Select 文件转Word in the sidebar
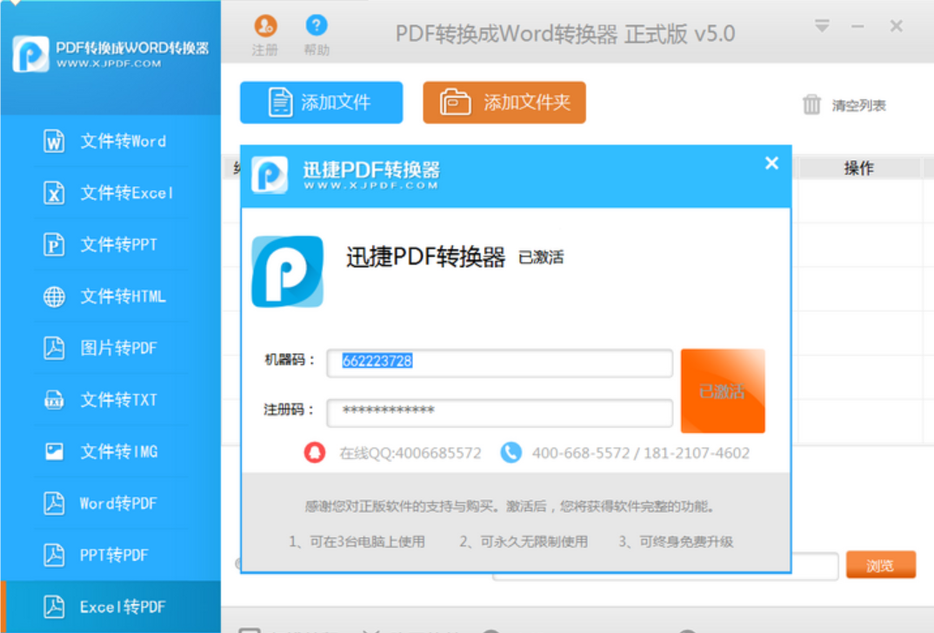 click(110, 142)
